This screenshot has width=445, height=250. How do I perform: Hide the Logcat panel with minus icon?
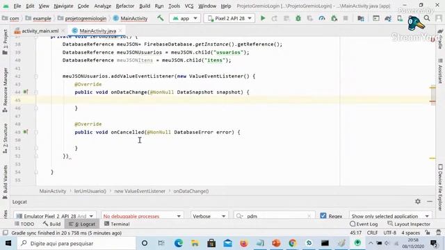click(x=430, y=201)
